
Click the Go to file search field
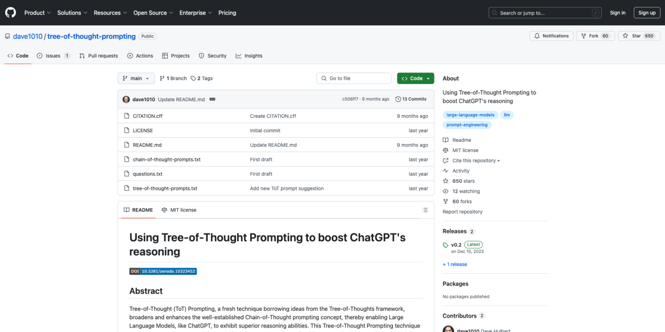pos(354,79)
